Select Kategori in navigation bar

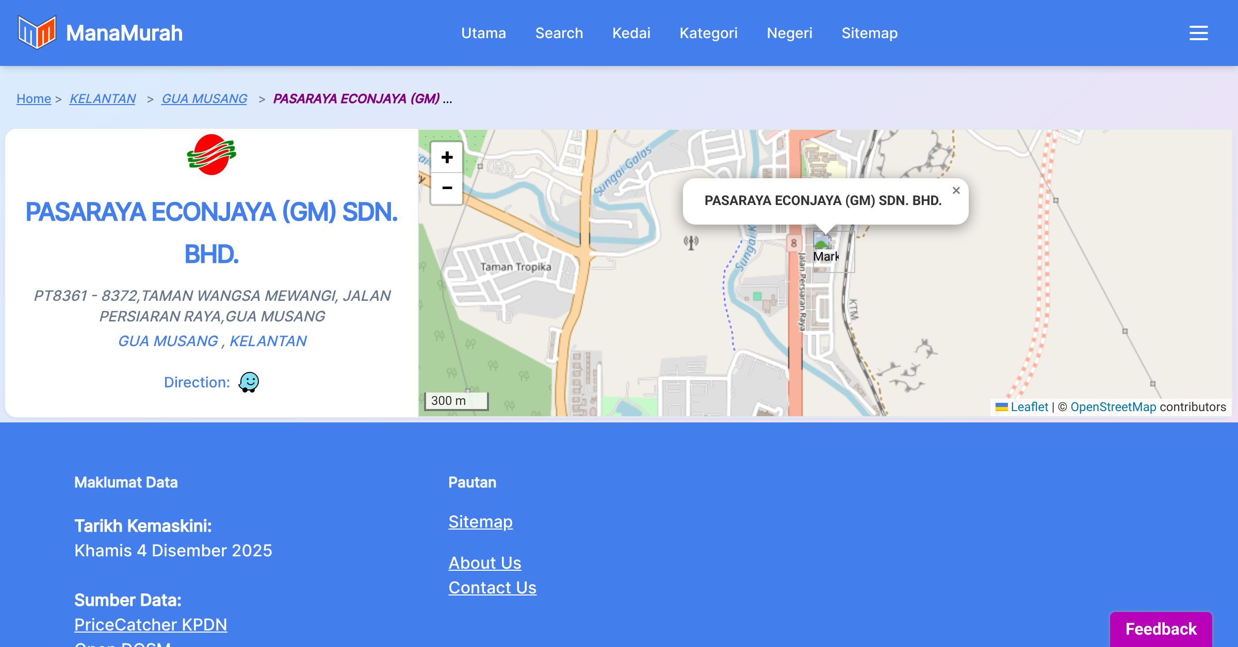tap(708, 33)
